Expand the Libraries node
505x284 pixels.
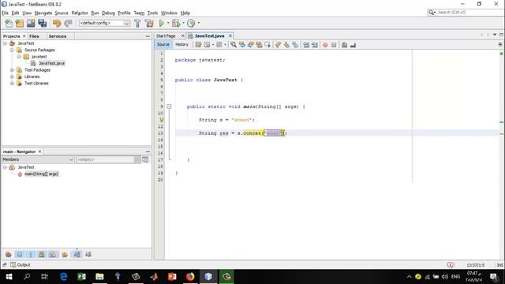pos(12,77)
